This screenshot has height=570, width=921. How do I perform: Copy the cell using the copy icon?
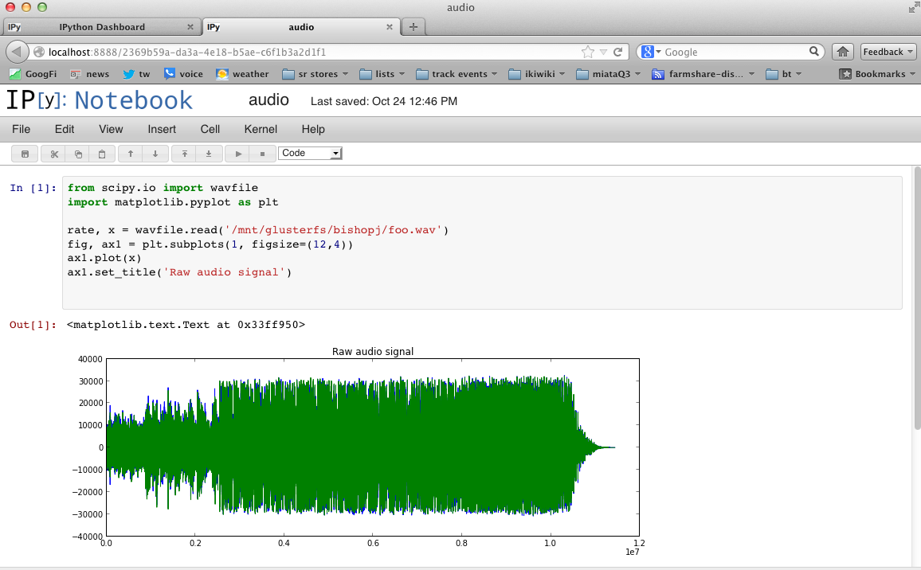(x=78, y=154)
